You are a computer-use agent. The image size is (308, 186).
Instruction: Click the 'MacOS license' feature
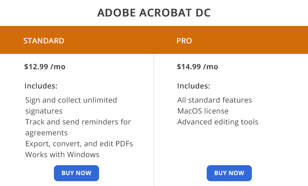click(203, 111)
